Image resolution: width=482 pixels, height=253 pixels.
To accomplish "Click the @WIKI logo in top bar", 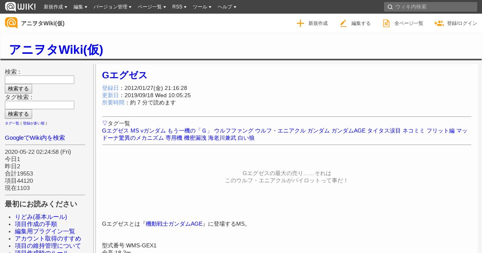I will tap(20, 6).
